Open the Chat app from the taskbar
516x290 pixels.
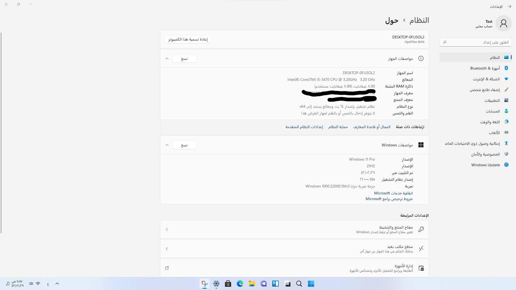(x=263, y=284)
